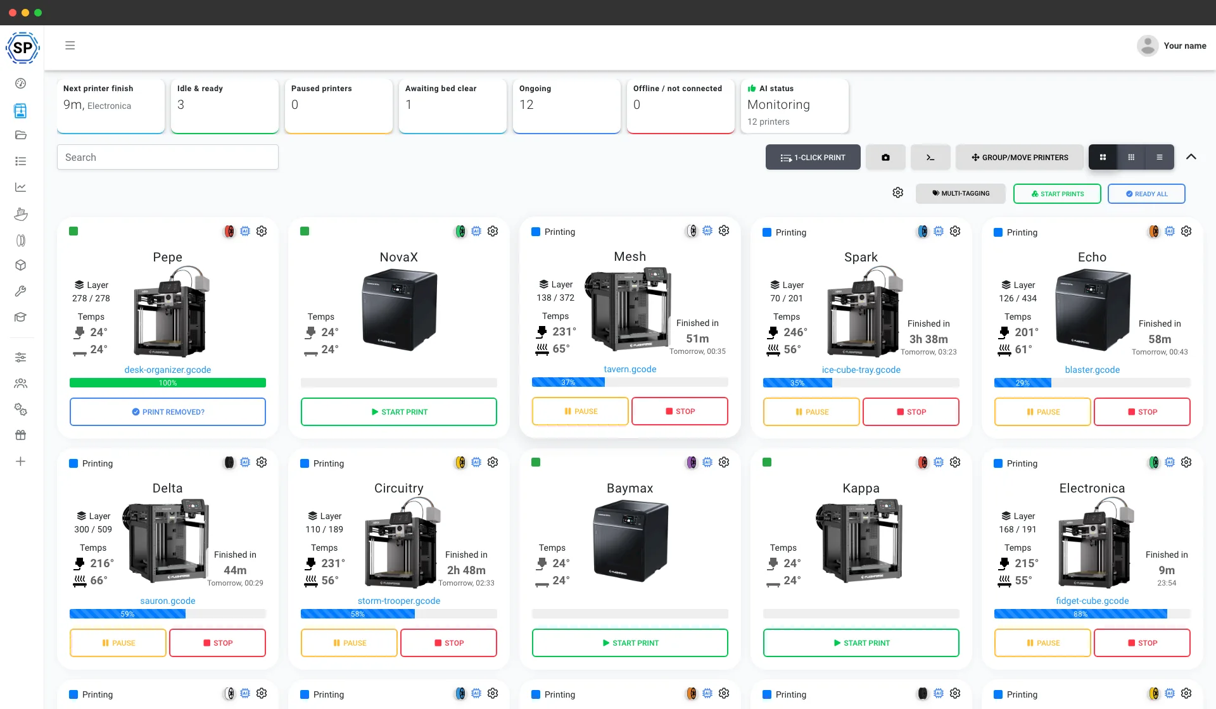This screenshot has width=1216, height=709.
Task: Open settings gear on Electronica card
Action: pyautogui.click(x=1186, y=462)
